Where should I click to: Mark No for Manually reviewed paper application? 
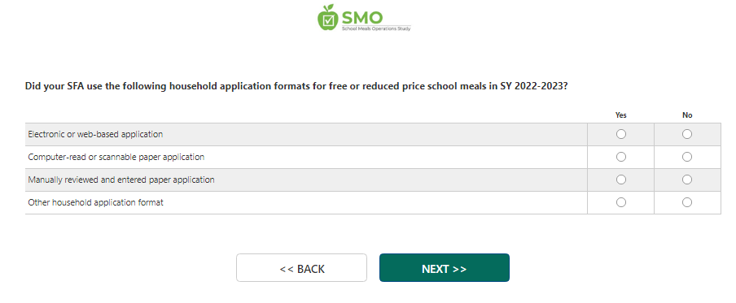(x=687, y=180)
